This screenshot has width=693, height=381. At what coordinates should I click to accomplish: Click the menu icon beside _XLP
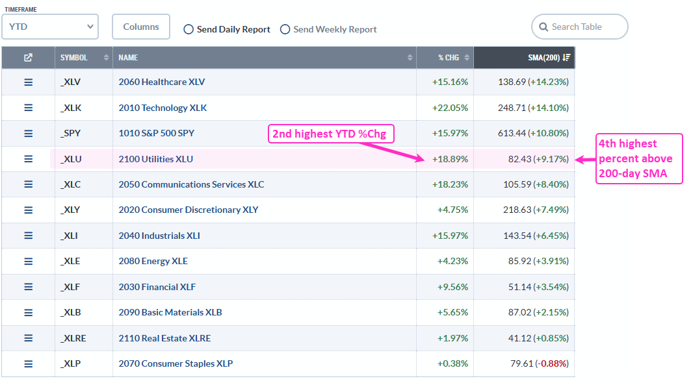click(28, 363)
